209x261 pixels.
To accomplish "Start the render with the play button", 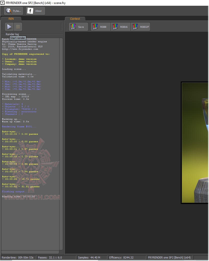I will pos(9,27).
